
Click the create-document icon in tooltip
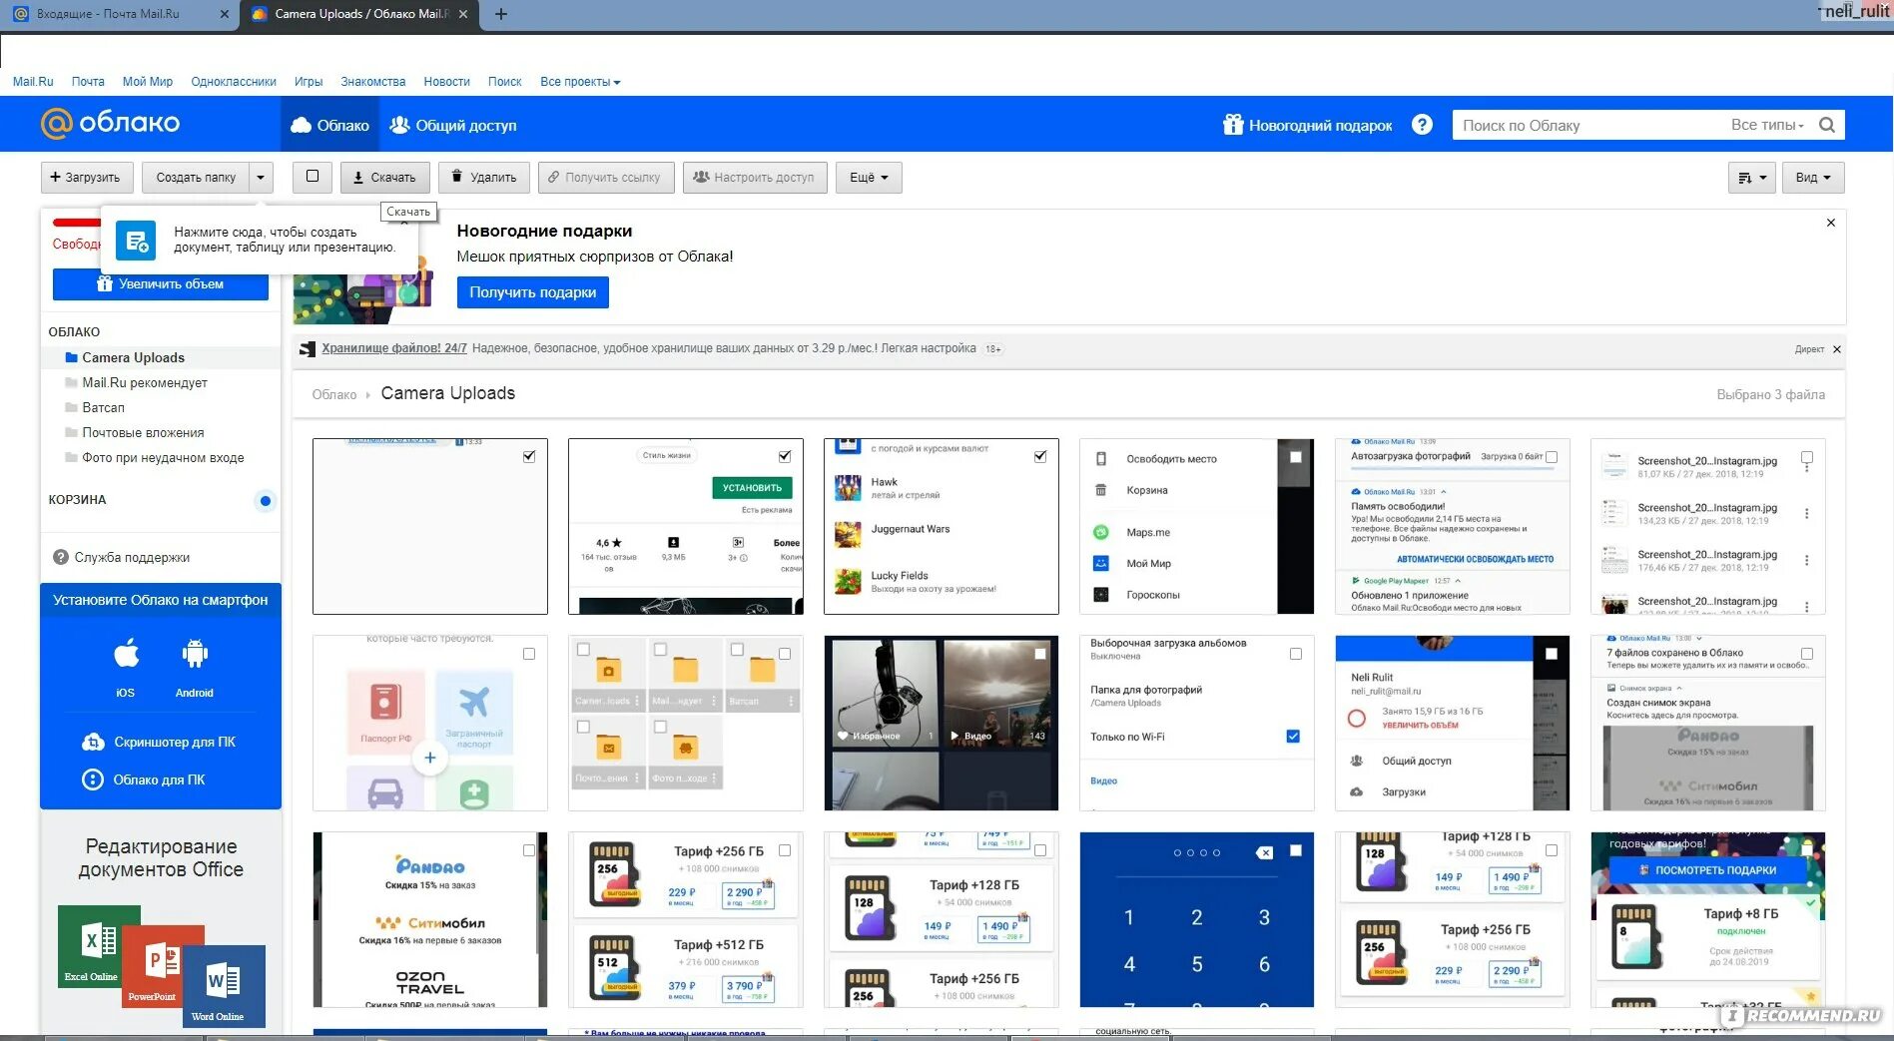click(x=136, y=241)
